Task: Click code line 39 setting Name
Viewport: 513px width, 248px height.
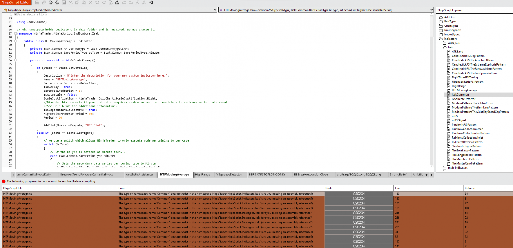Action: (65, 79)
